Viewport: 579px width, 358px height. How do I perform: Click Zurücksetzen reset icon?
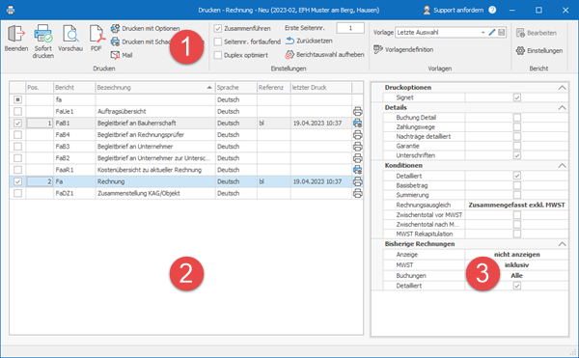click(289, 41)
